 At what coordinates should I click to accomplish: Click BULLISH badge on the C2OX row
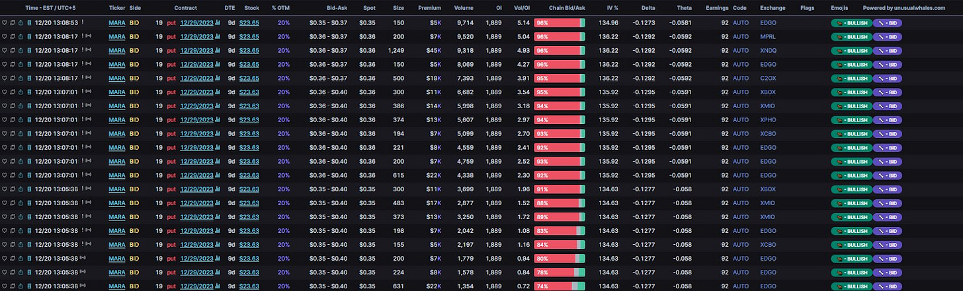point(851,77)
